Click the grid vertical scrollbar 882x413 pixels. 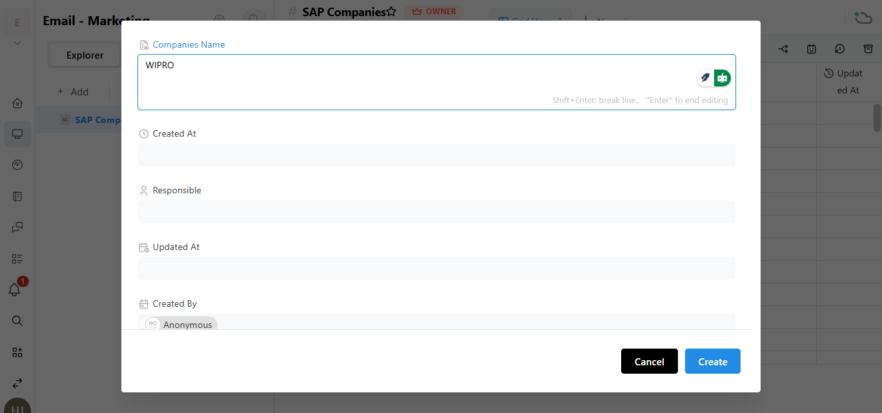877,117
